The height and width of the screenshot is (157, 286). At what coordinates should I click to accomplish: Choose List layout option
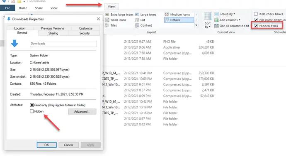[140, 20]
